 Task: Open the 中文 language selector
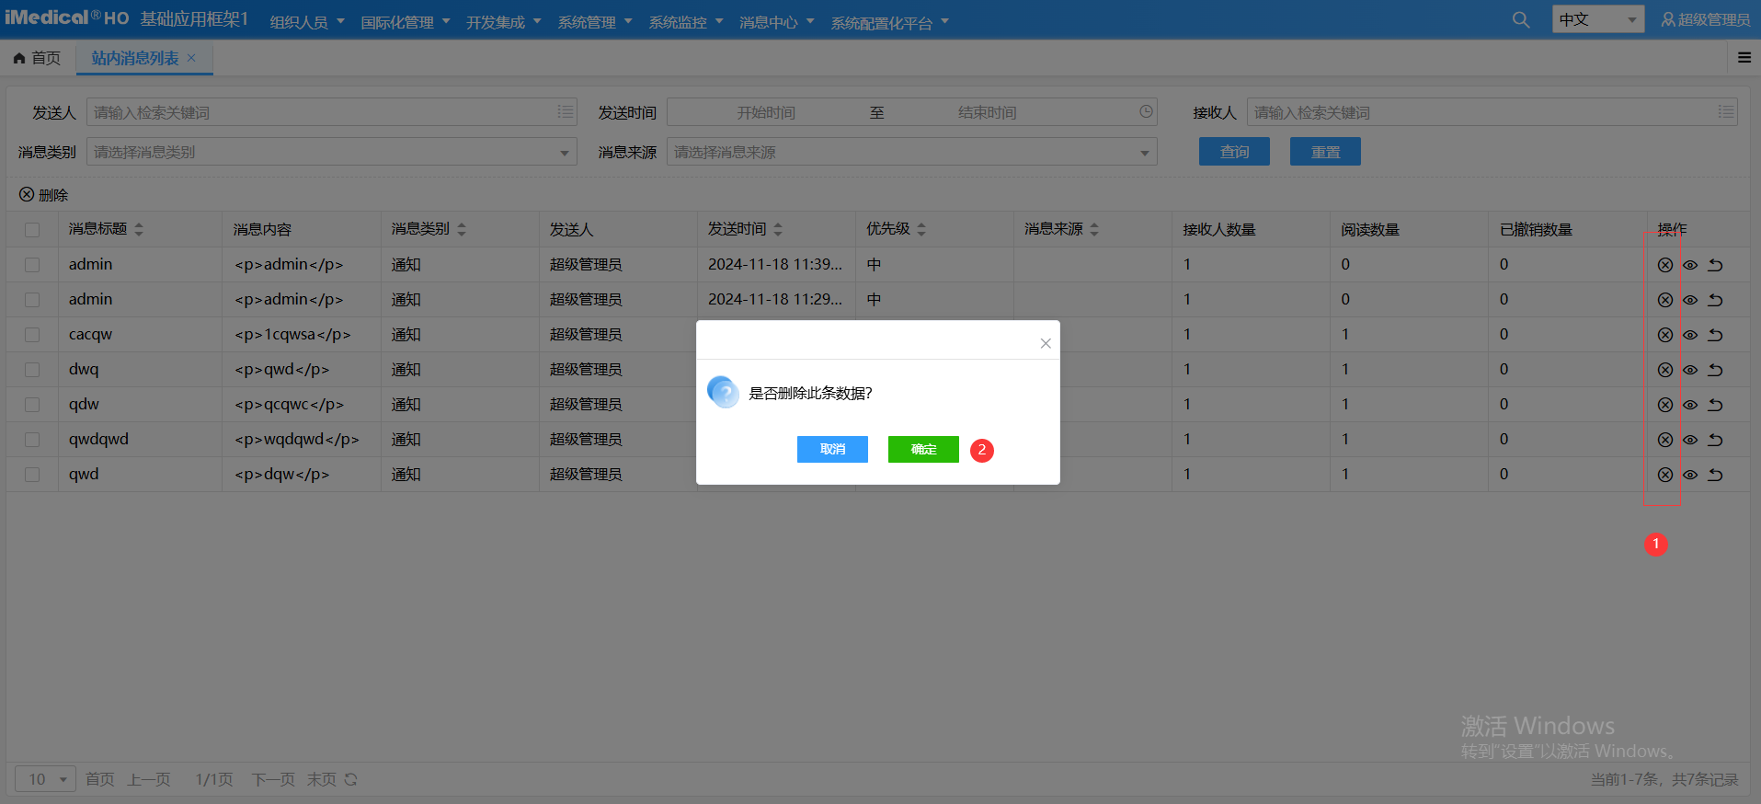[x=1597, y=19]
